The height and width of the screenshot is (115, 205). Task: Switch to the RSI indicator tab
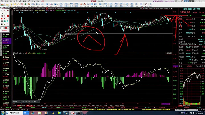38,106
